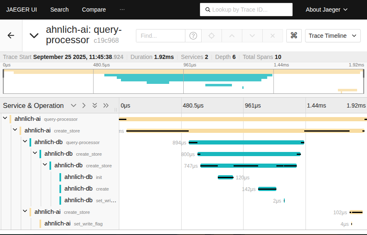367x235 pixels.
Task: Open the find help question mark icon
Action: 193,36
